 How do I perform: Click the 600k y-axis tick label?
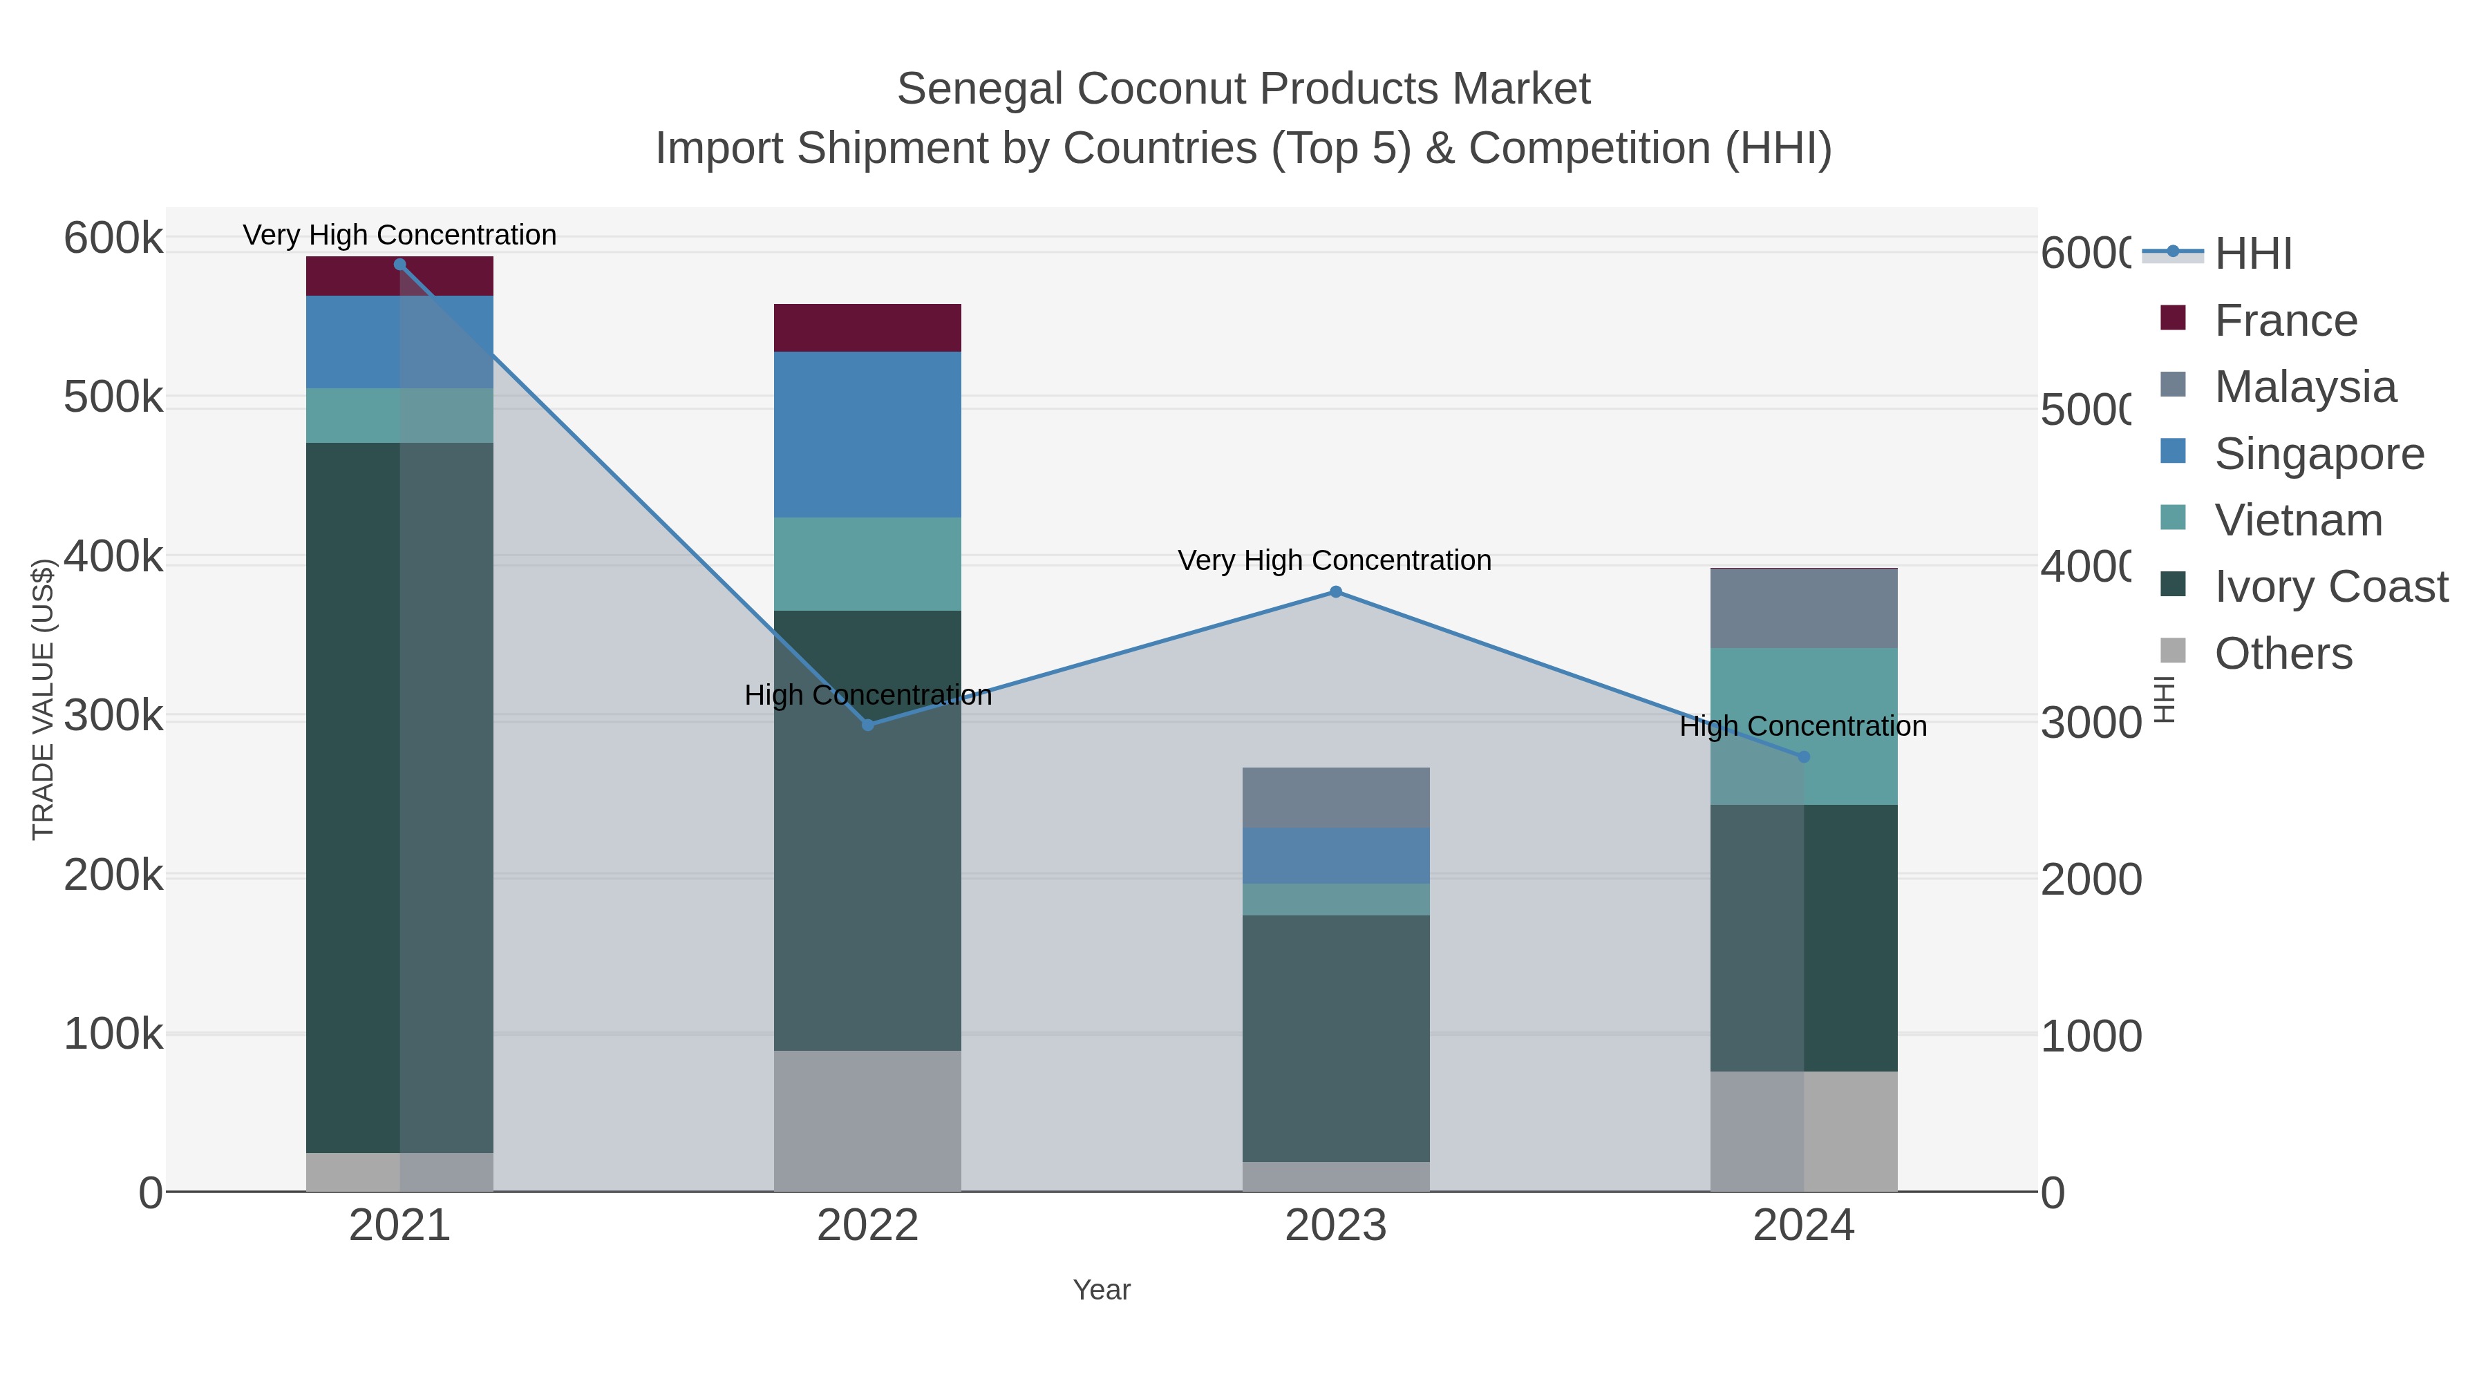pos(114,238)
